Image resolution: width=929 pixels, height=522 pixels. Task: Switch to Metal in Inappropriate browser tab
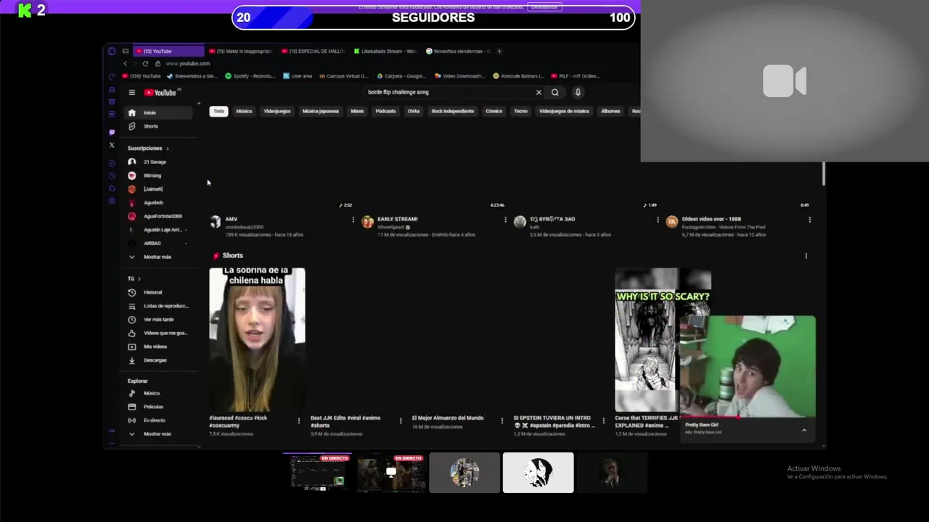(241, 51)
